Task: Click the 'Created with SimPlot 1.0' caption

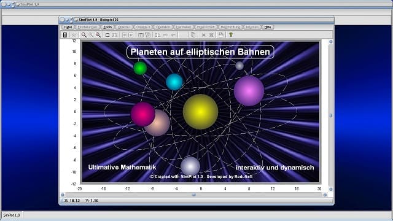Action: pyautogui.click(x=201, y=177)
